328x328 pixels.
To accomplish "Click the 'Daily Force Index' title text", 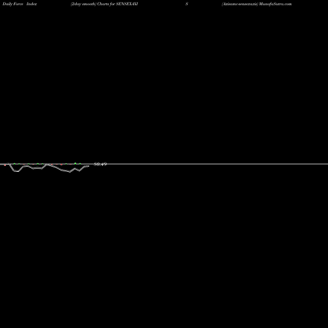I will [20, 4].
